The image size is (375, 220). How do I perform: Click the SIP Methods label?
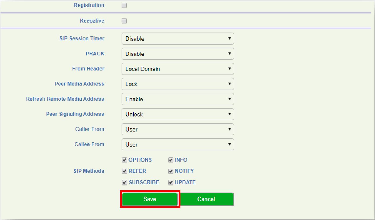pos(89,171)
